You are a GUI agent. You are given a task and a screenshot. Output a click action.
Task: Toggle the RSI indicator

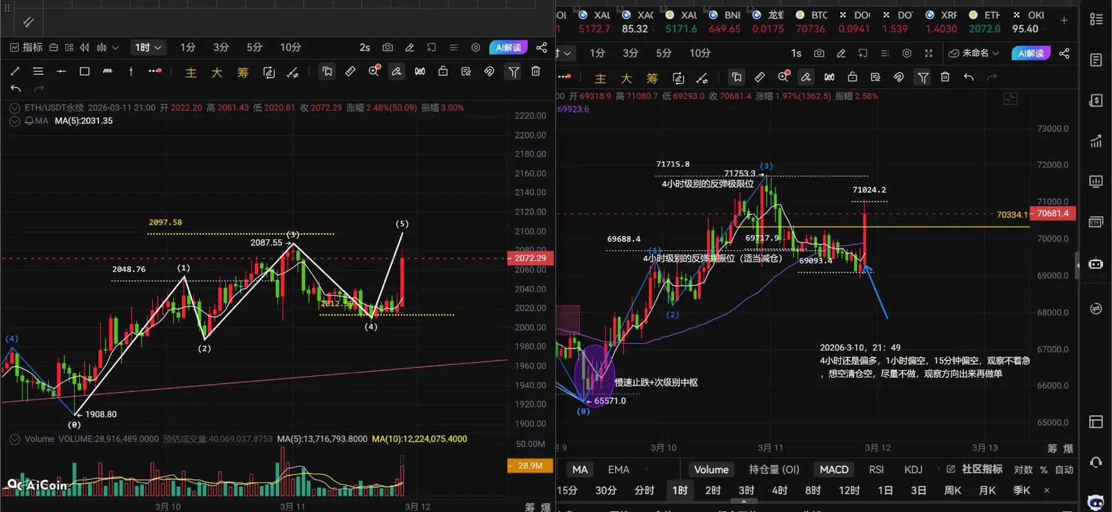tap(876, 469)
